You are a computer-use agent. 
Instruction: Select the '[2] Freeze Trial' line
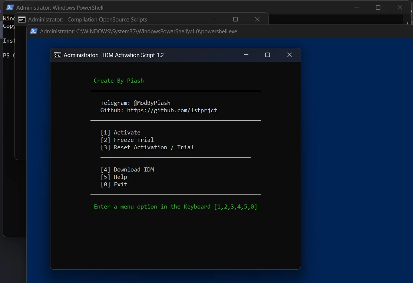point(127,140)
